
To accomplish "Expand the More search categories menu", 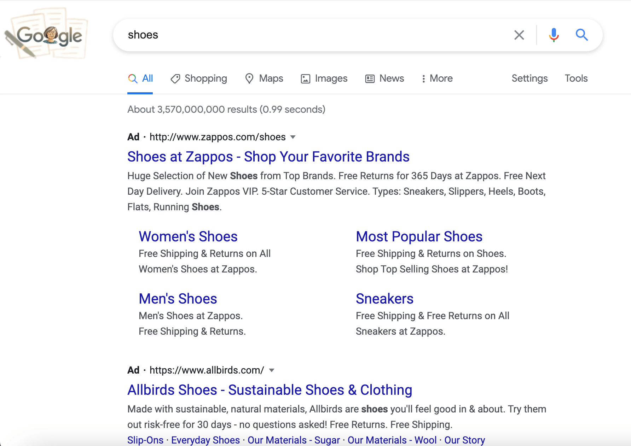I will 437,78.
